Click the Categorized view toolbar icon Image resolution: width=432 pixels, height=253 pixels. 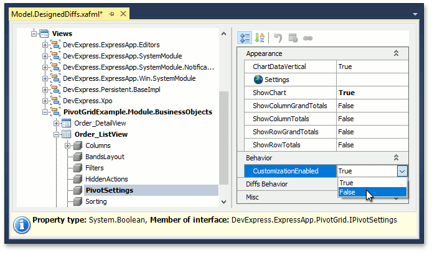tap(245, 38)
